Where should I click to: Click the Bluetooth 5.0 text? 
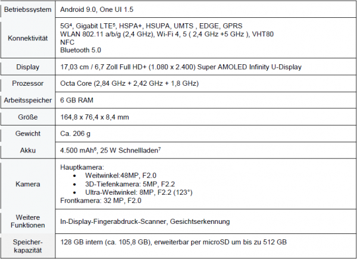pyautogui.click(x=80, y=50)
